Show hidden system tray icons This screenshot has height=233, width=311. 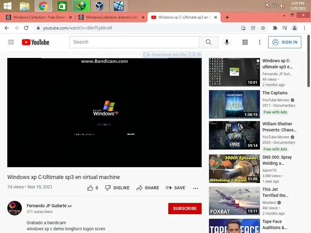click(260, 6)
